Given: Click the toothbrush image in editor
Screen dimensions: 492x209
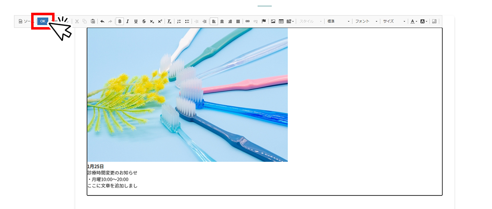Looking at the screenshot, I should 187,95.
